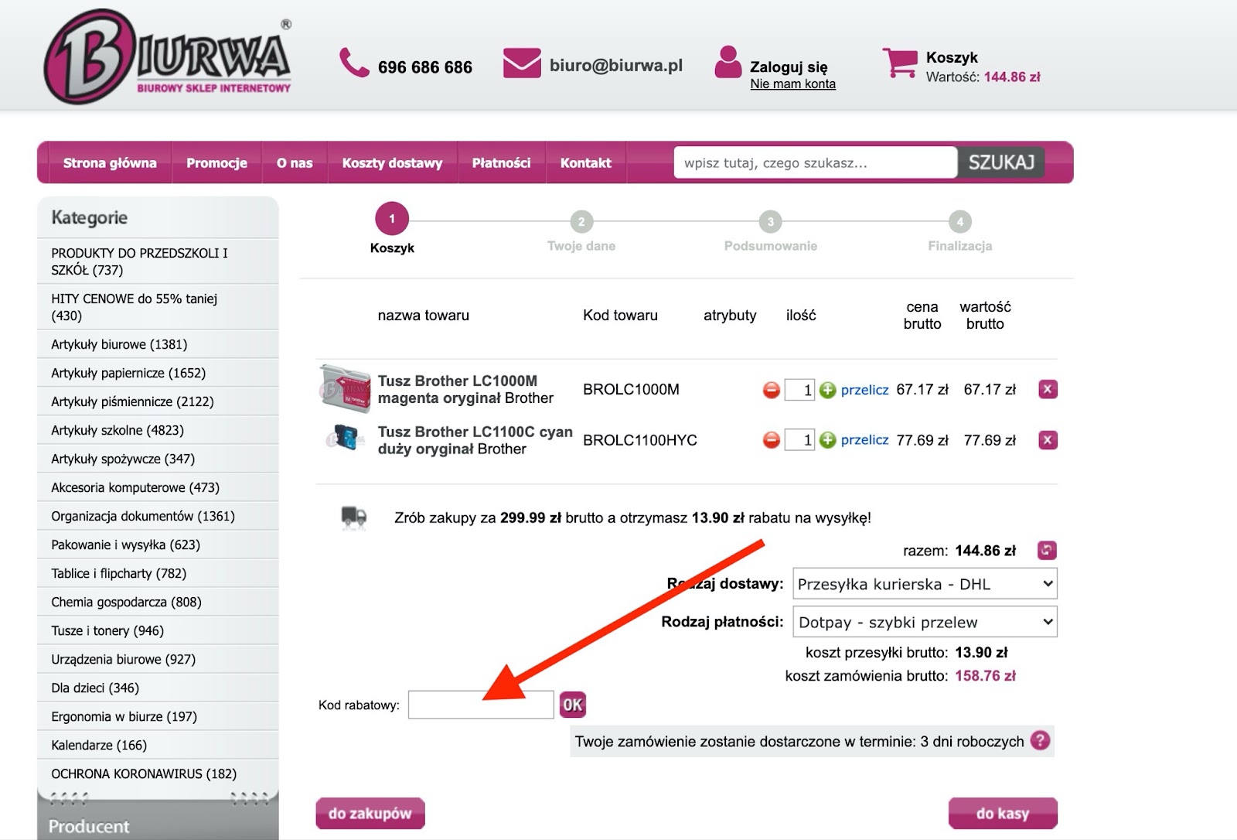Click the question mark help icon

(x=1041, y=741)
